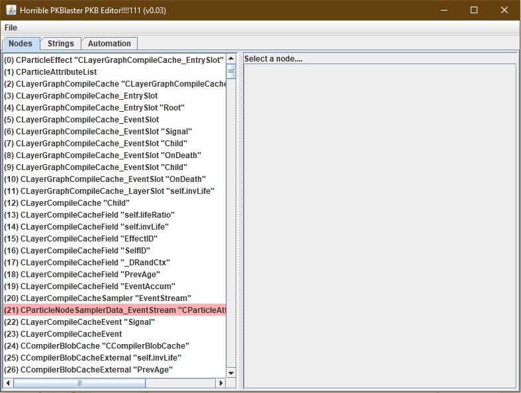Click the horizontal scroll right arrow
The width and height of the screenshot is (521, 393).
221,383
